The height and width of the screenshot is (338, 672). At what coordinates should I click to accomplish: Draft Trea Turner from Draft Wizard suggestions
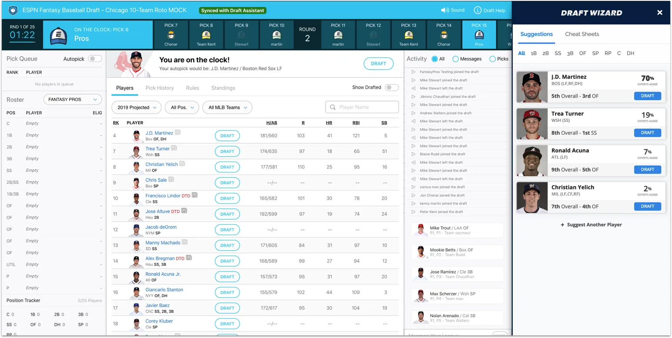647,133
